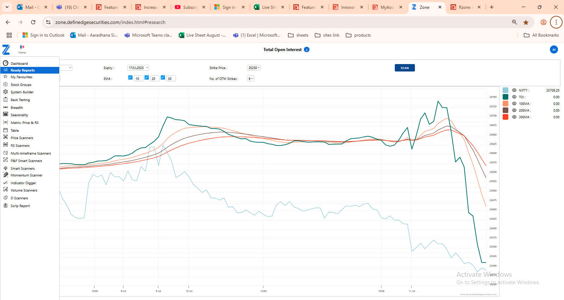Click the Smart Scanners icon

point(6,168)
